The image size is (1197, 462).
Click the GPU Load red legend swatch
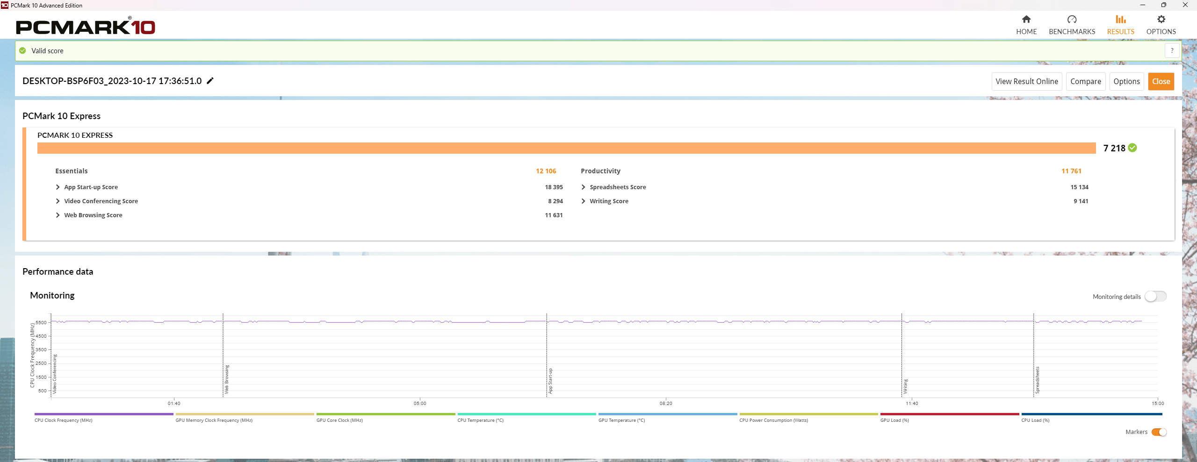pyautogui.click(x=949, y=414)
